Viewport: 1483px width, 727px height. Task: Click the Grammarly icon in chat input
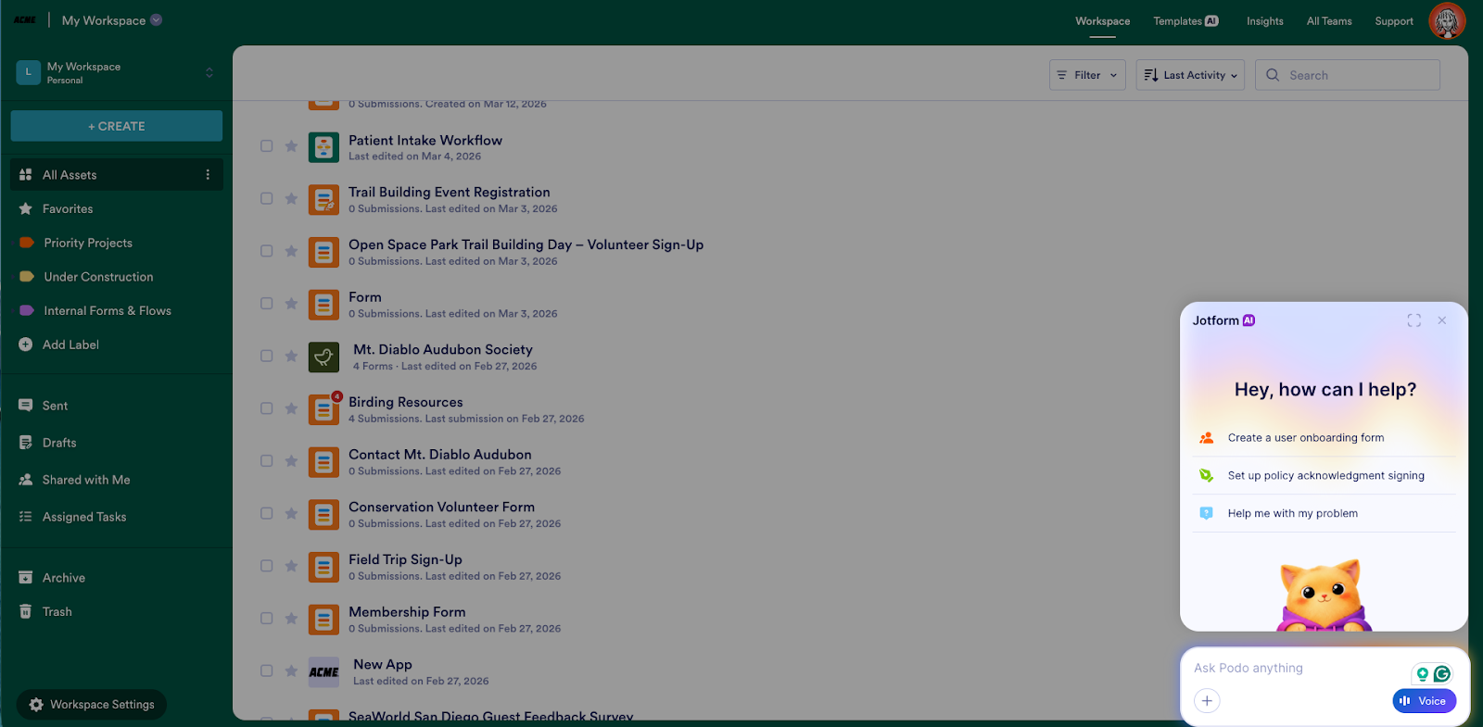(x=1442, y=674)
